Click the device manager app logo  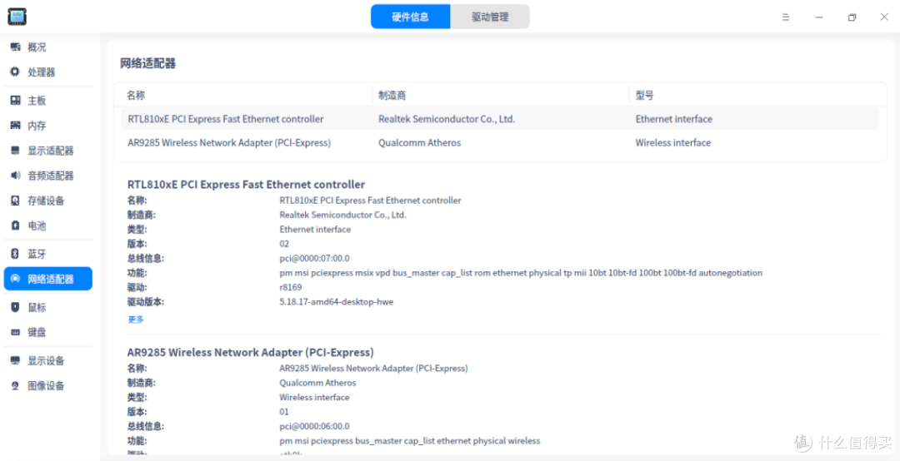17,17
